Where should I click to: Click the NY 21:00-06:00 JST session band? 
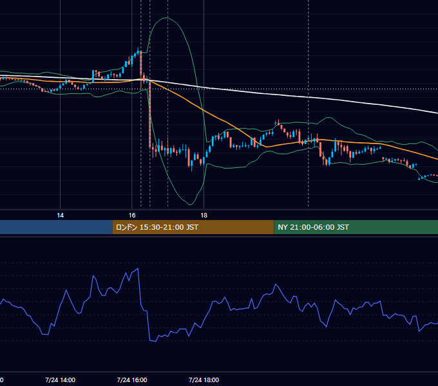(x=356, y=227)
